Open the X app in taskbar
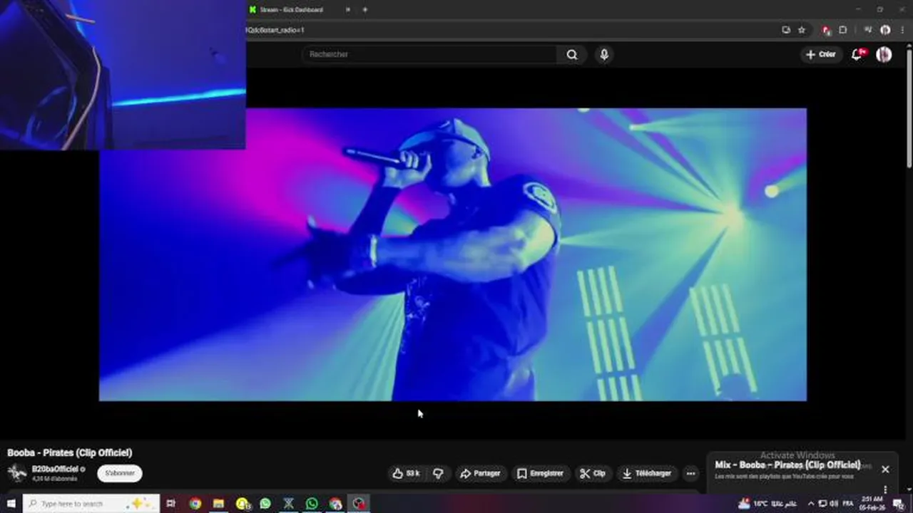Screen dimensions: 913x513 (x=288, y=504)
